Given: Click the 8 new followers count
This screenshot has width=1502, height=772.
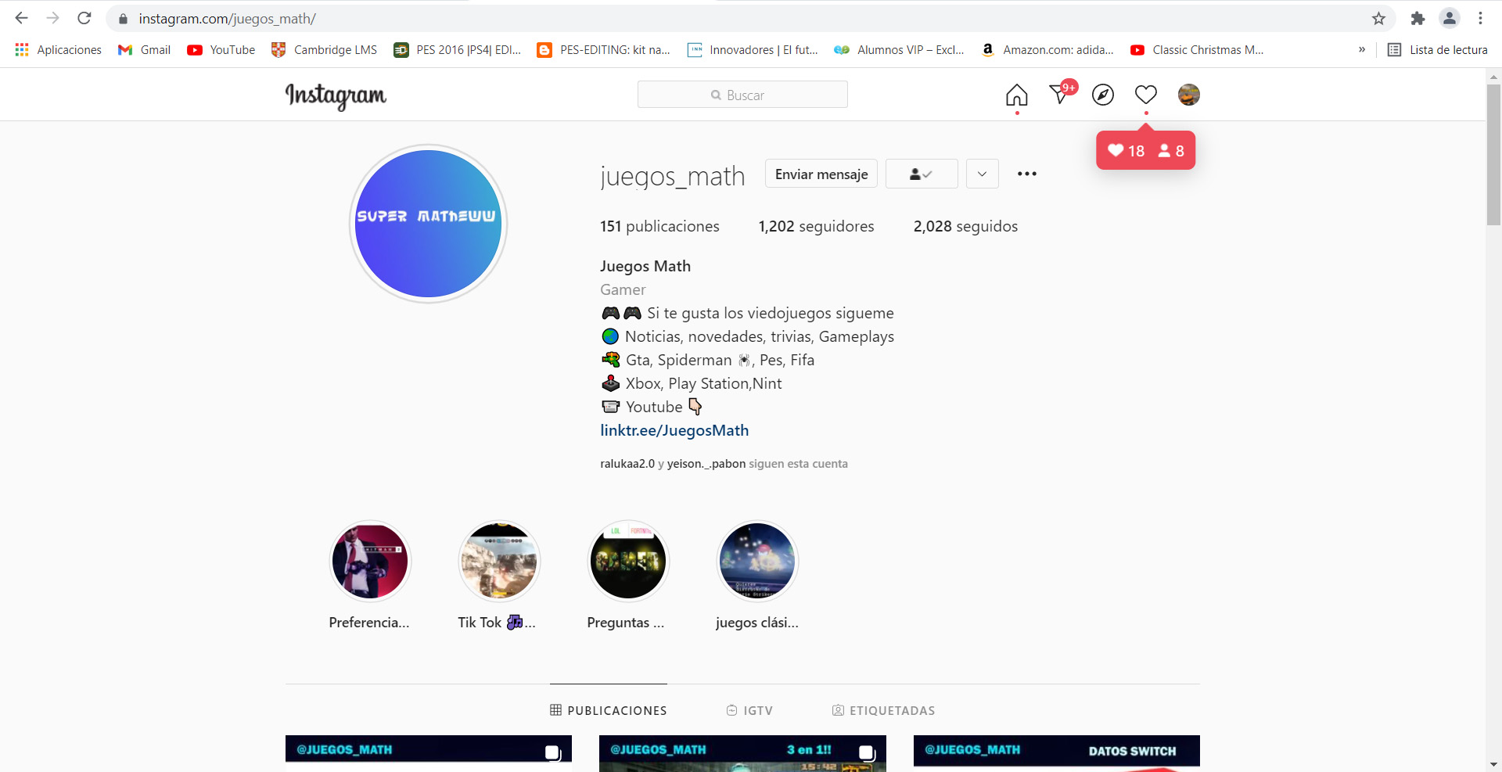Looking at the screenshot, I should click(1171, 151).
